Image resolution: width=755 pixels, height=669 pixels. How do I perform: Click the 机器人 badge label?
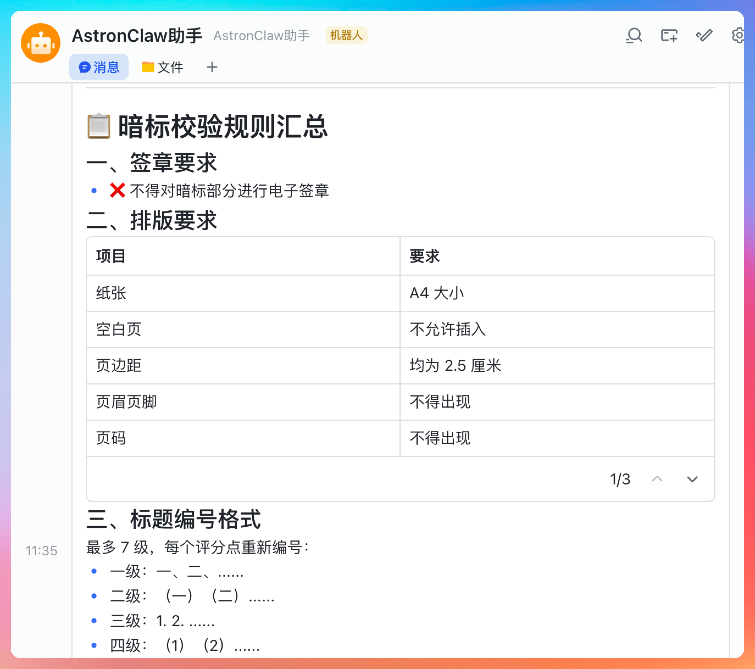346,35
